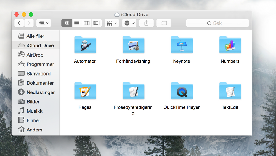Click the TextEdit folder name label

[x=230, y=107]
